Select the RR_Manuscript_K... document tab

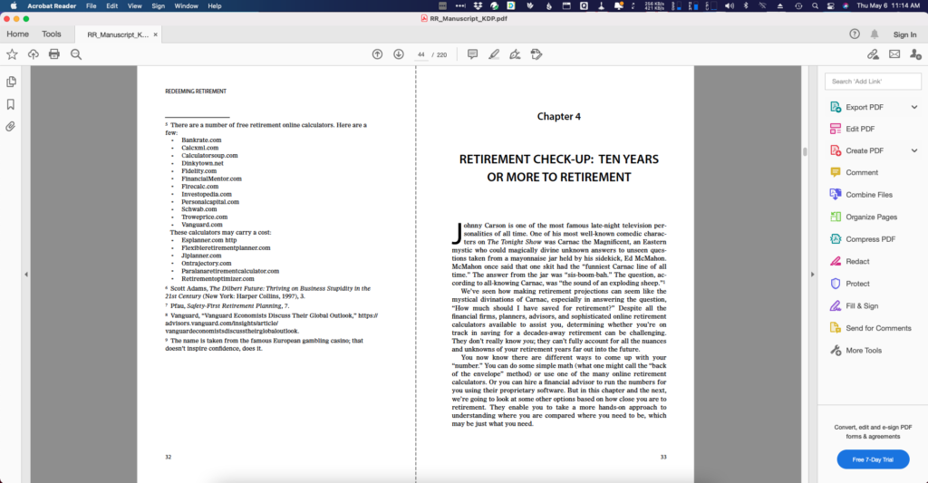[118, 35]
